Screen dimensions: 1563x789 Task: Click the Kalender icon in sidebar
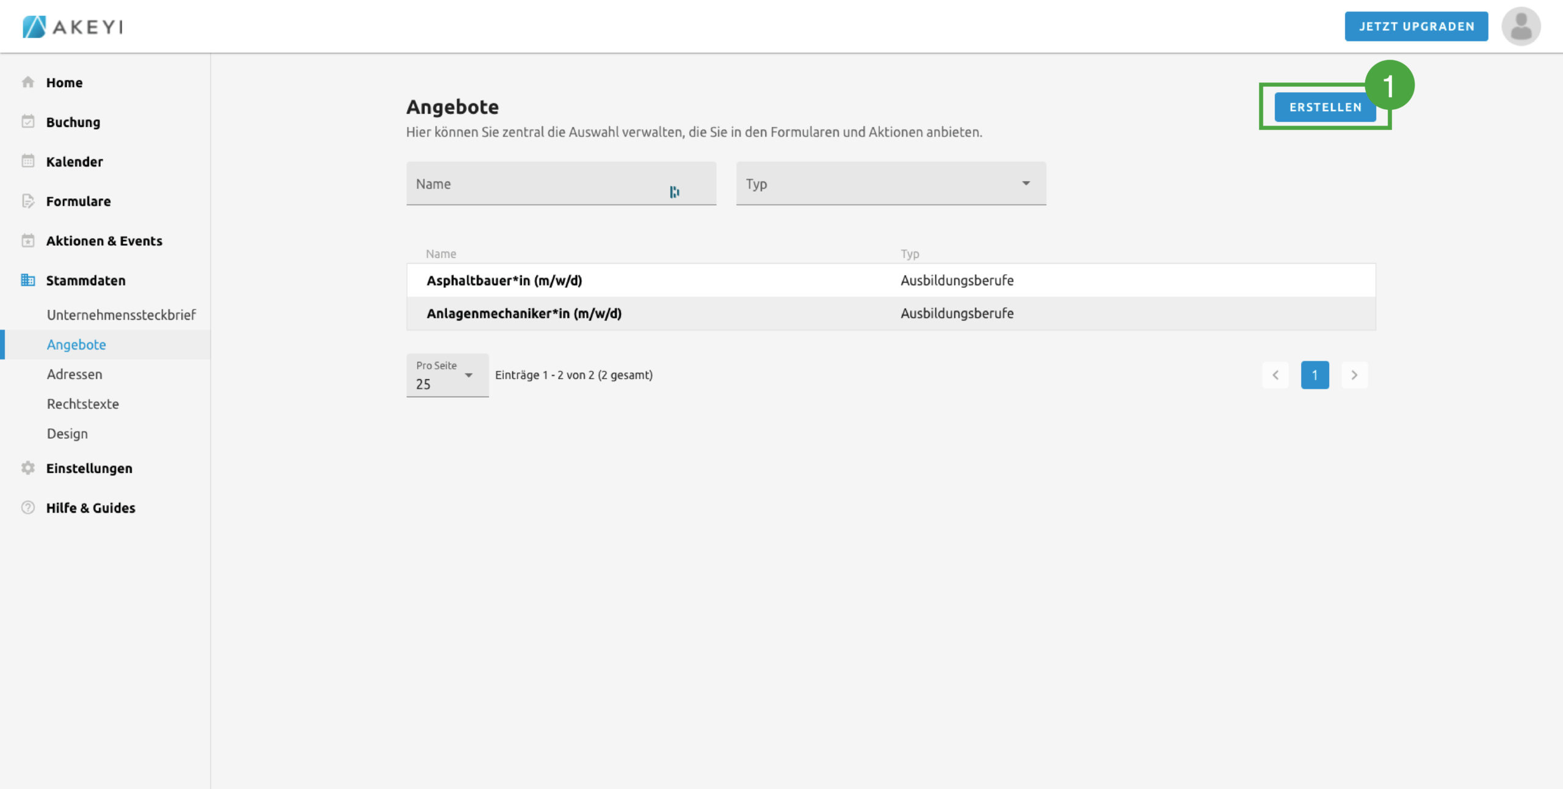28,162
